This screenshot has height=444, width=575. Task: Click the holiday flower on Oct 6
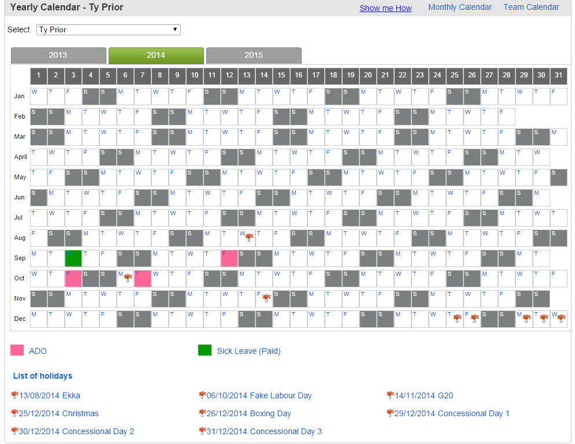(x=128, y=277)
